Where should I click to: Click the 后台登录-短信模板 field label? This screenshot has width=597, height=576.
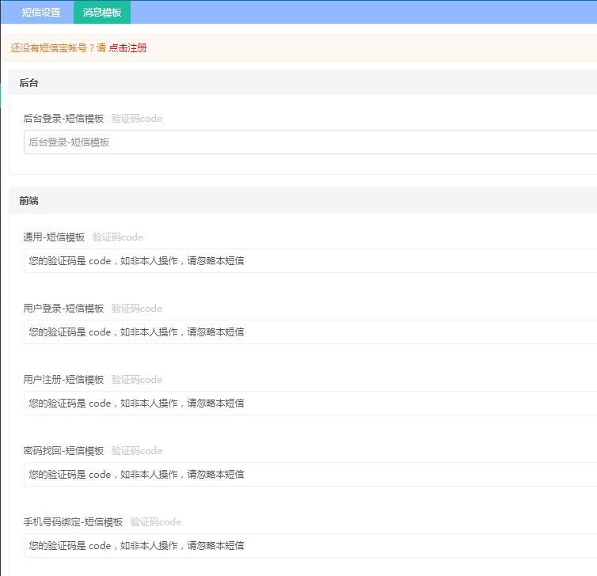[x=63, y=119]
